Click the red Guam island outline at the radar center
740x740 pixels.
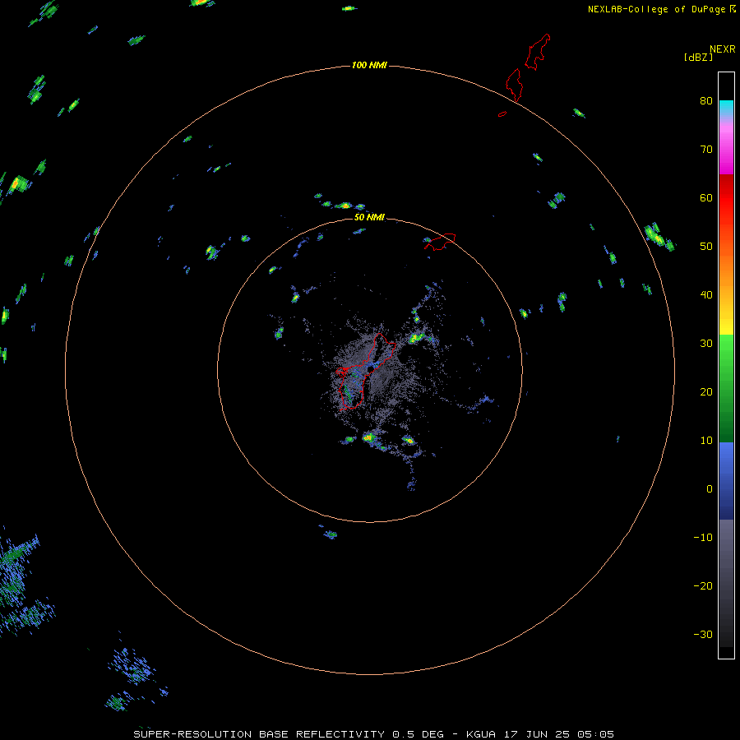pyautogui.click(x=366, y=372)
